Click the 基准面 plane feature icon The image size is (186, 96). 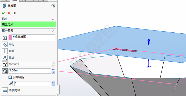pos(4,6)
